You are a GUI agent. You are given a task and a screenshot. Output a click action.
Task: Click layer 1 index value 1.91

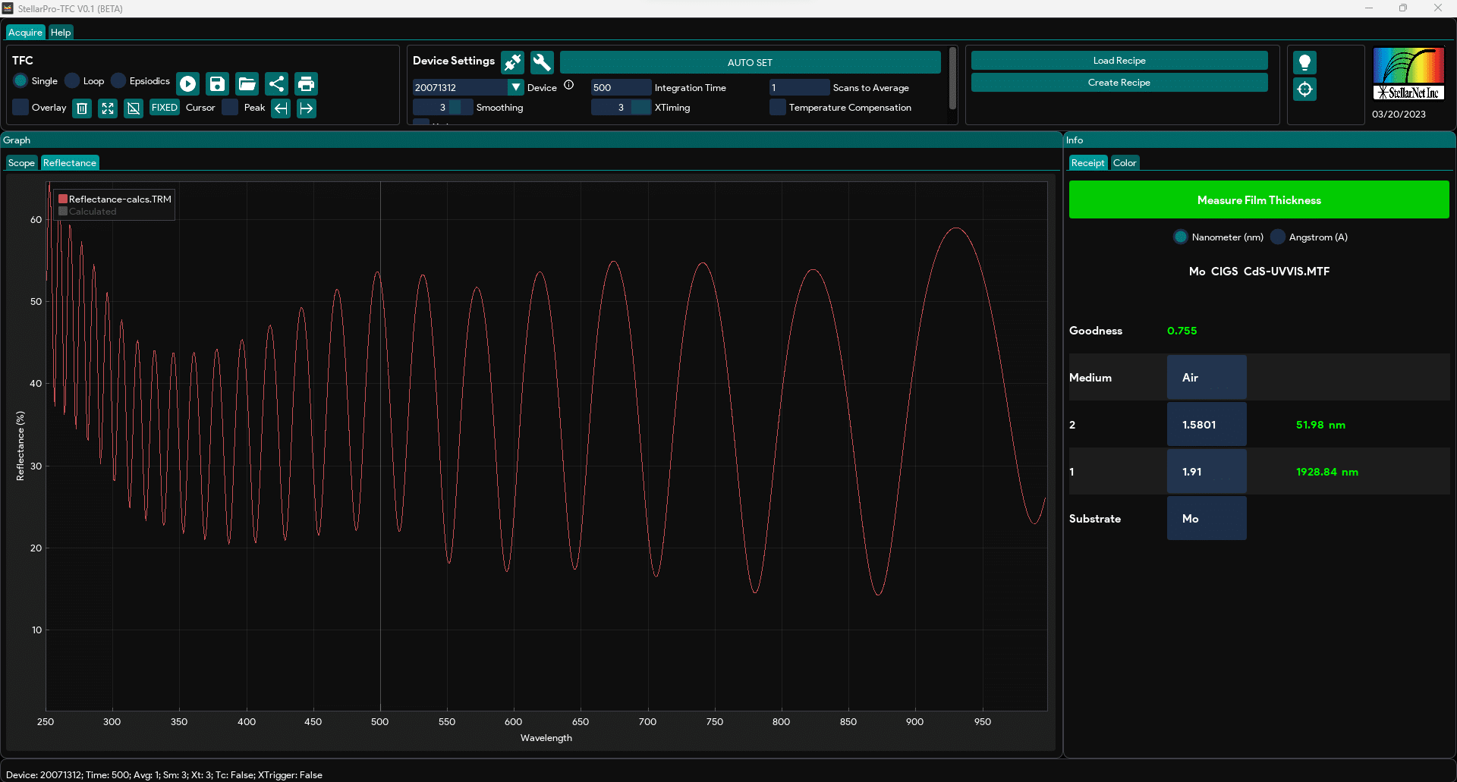point(1207,471)
